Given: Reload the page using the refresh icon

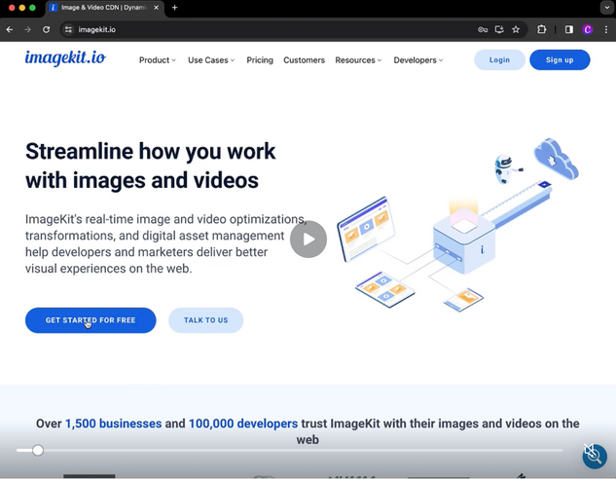Looking at the screenshot, I should coord(46,30).
